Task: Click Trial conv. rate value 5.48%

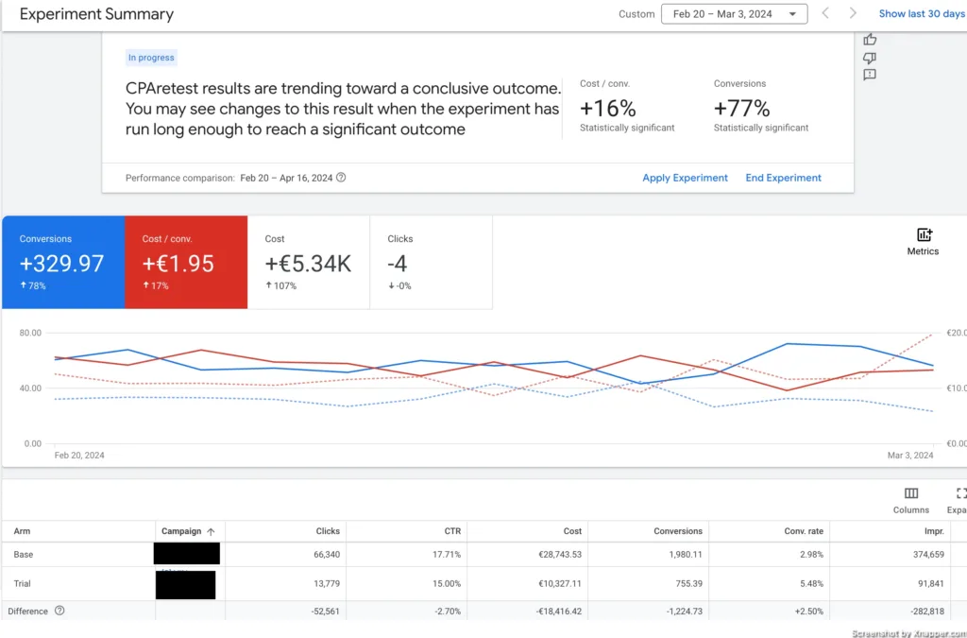Action: [x=811, y=583]
